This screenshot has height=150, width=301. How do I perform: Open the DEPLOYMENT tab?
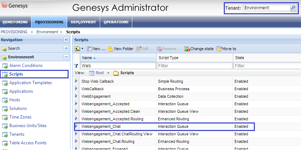[84, 22]
